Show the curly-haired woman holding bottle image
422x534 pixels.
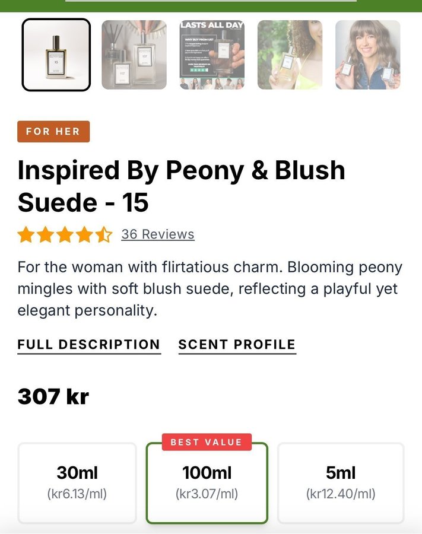(290, 55)
